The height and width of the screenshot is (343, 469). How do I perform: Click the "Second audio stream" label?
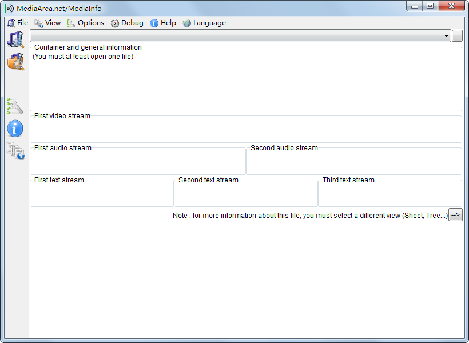coord(284,147)
